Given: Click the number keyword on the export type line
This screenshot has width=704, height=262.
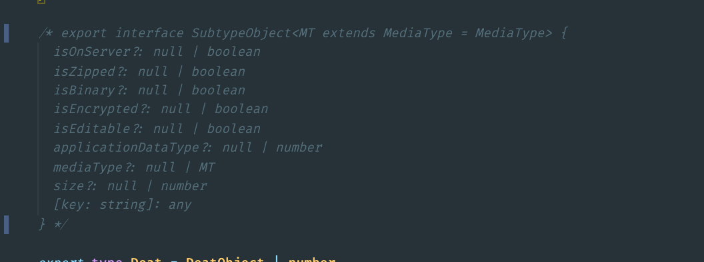Looking at the screenshot, I should (x=311, y=259).
